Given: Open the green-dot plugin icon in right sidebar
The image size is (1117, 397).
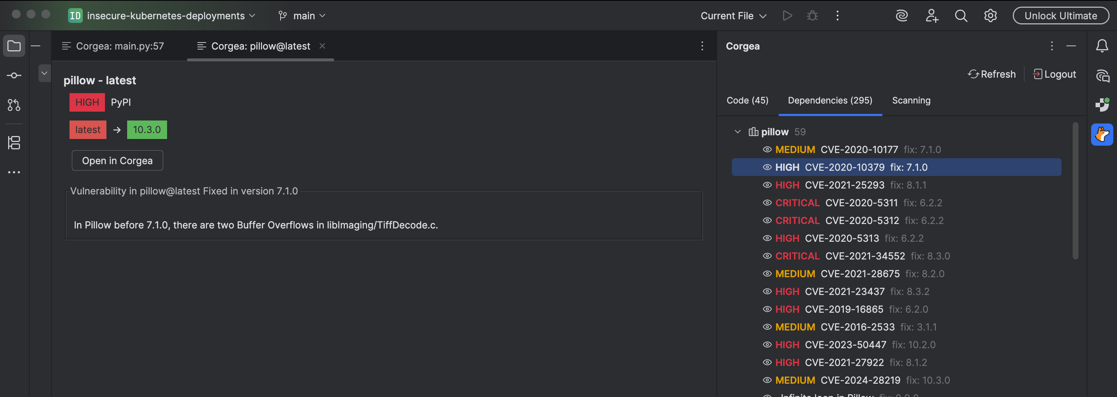Looking at the screenshot, I should tap(1102, 105).
